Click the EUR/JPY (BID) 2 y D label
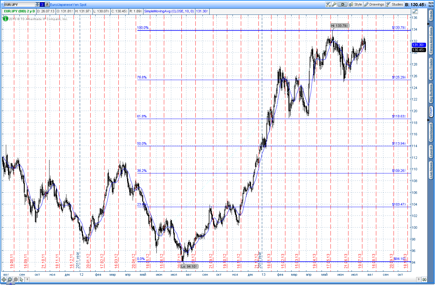 coord(19,11)
